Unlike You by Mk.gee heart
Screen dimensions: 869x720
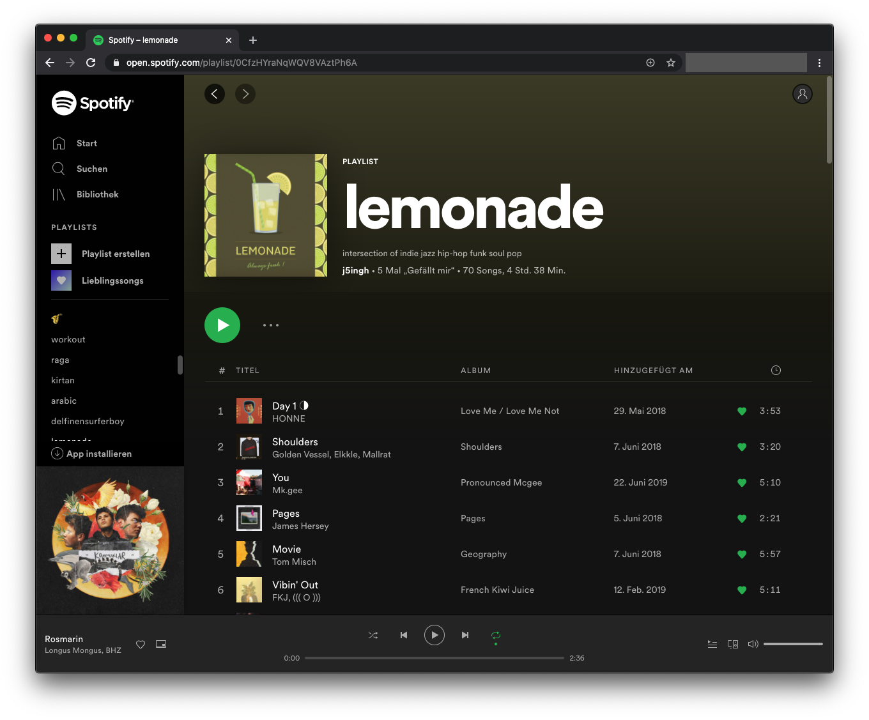point(742,483)
